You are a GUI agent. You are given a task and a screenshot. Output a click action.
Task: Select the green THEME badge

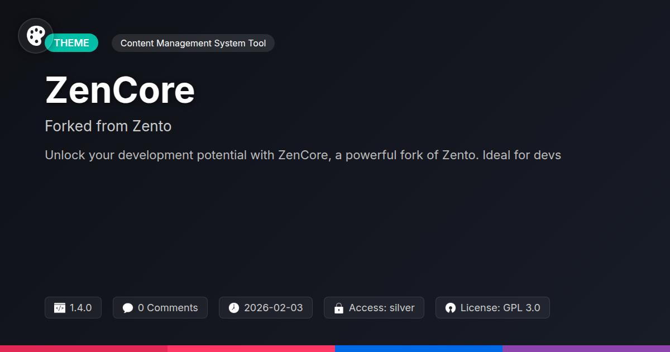pyautogui.click(x=71, y=43)
